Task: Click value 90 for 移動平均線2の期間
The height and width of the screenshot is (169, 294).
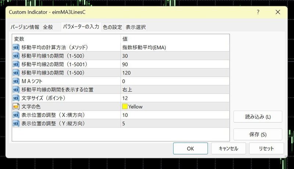Action: point(125,64)
